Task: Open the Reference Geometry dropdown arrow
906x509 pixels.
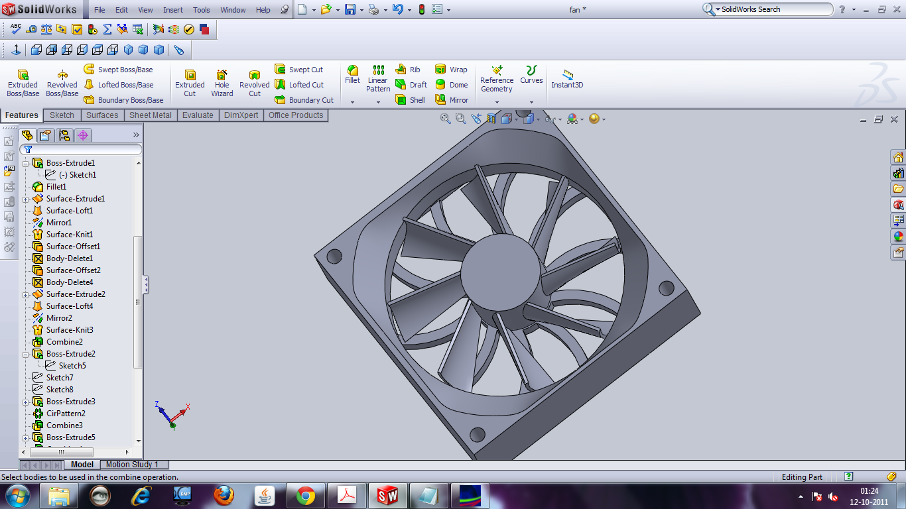Action: pos(497,103)
